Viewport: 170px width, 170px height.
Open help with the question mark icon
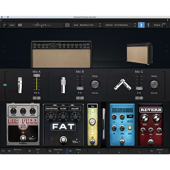[x=168, y=20]
